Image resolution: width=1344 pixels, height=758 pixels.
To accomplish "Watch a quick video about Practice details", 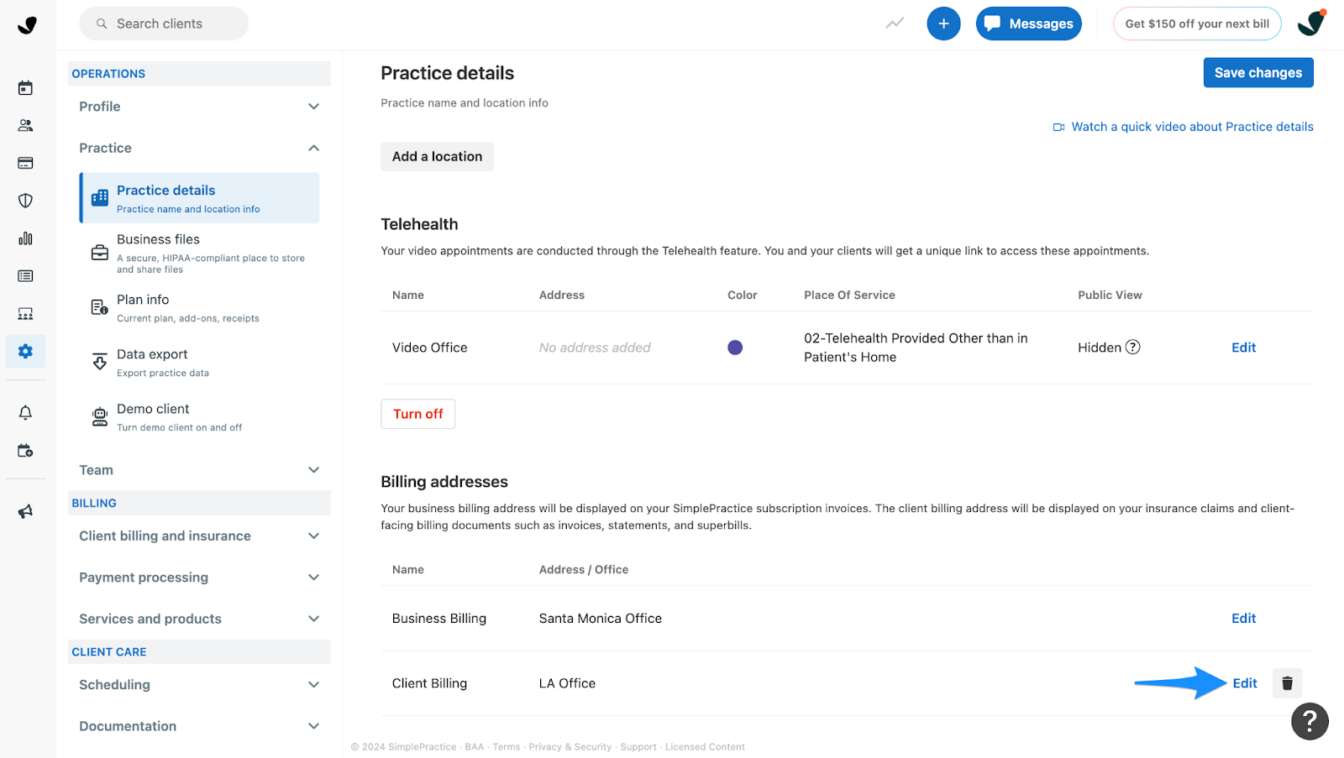I will 1192,127.
